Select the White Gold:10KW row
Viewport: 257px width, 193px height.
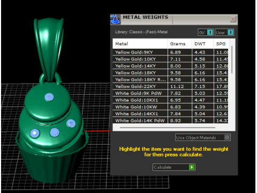click(170, 107)
